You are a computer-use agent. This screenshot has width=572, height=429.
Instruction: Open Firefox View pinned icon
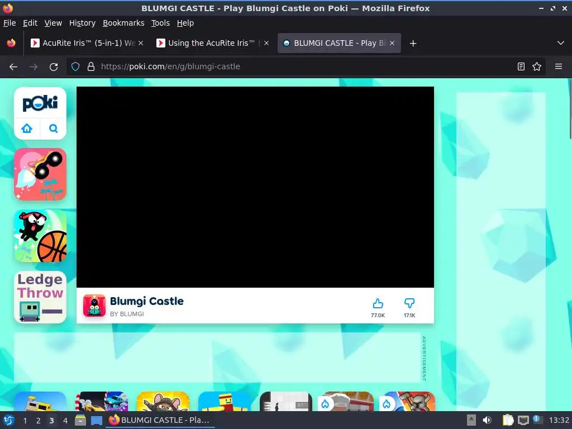click(x=11, y=43)
